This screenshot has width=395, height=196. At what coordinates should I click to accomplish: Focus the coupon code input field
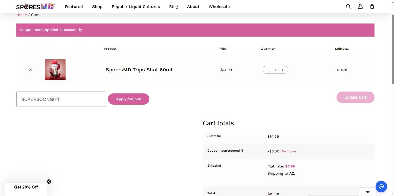(61, 99)
